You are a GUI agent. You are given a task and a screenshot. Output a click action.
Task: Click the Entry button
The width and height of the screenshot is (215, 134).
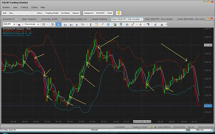coord(40,13)
